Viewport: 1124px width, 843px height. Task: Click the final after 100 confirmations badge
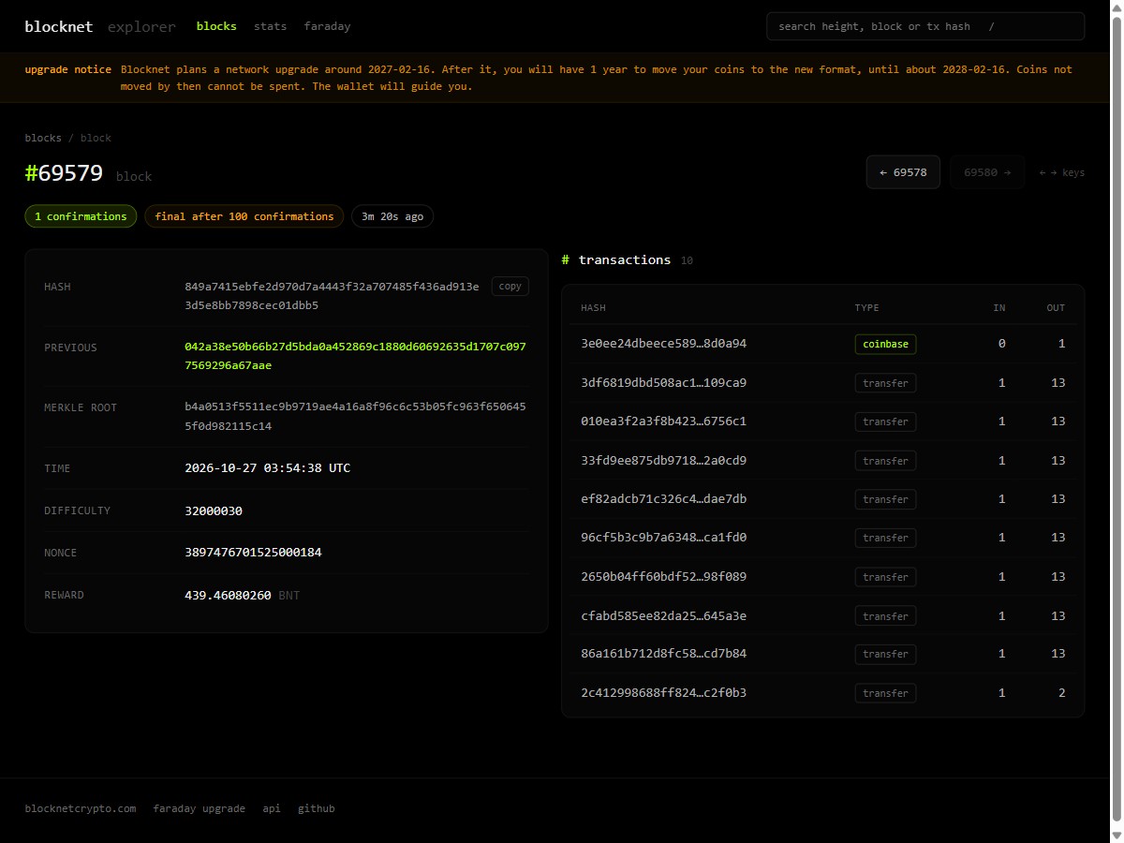tap(244, 216)
